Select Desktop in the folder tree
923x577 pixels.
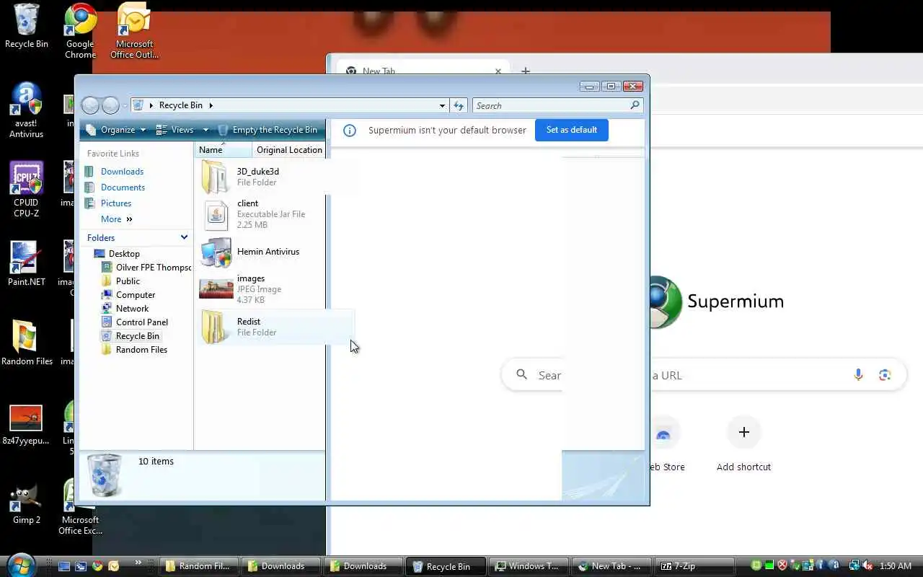click(124, 254)
